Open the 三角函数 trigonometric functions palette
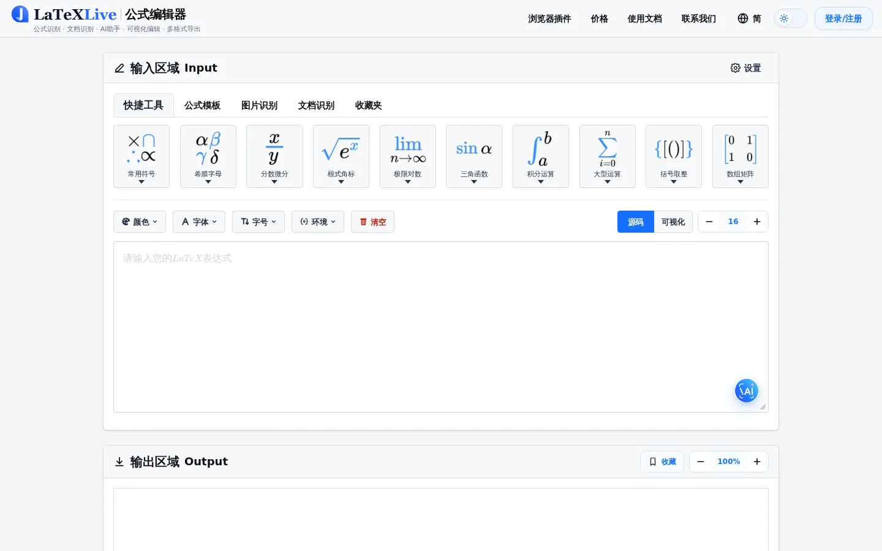 [474, 156]
